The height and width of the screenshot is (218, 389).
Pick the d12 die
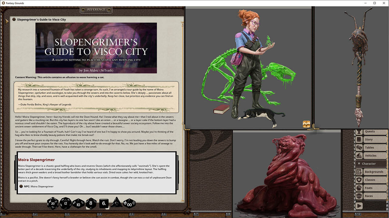click(x=66, y=203)
